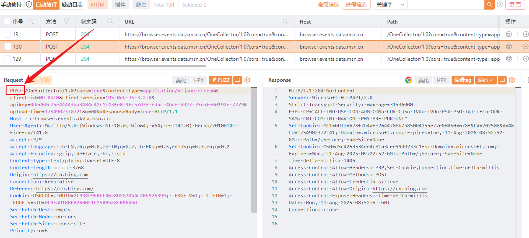529x238 pixels.
Task: Open Response panel gear settings
Action: [512, 80]
